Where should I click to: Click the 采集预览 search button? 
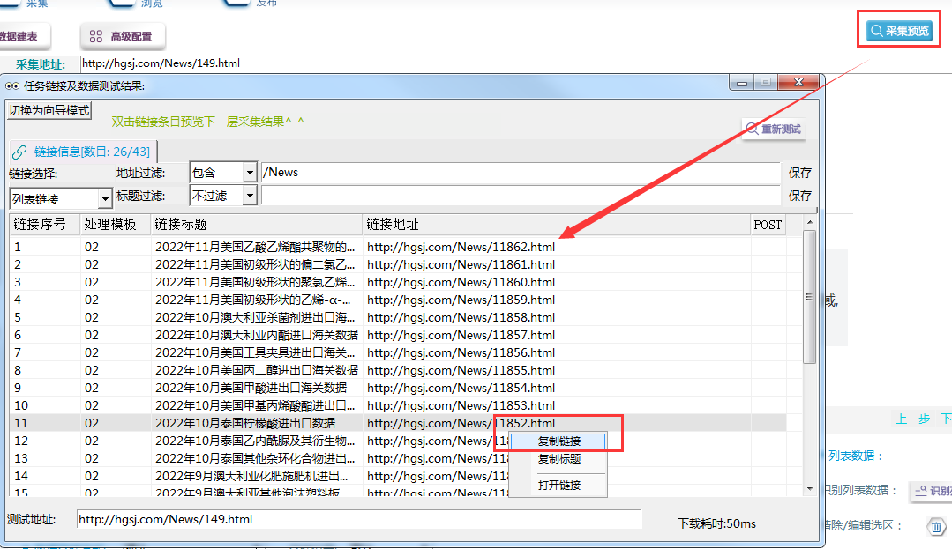(900, 31)
